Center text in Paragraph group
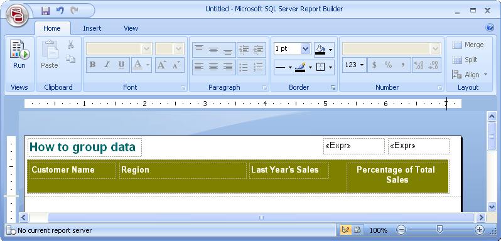501x241 pixels. pos(213,67)
